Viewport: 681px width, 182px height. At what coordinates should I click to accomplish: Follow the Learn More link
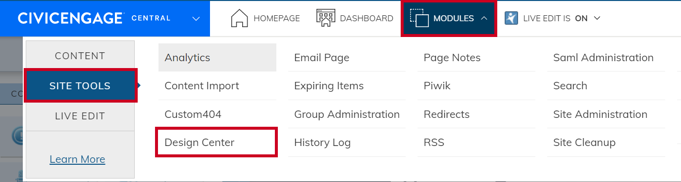pos(77,159)
